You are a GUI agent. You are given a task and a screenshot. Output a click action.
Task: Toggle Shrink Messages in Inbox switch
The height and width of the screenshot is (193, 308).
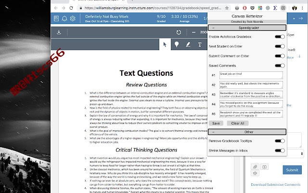pyautogui.click(x=280, y=151)
